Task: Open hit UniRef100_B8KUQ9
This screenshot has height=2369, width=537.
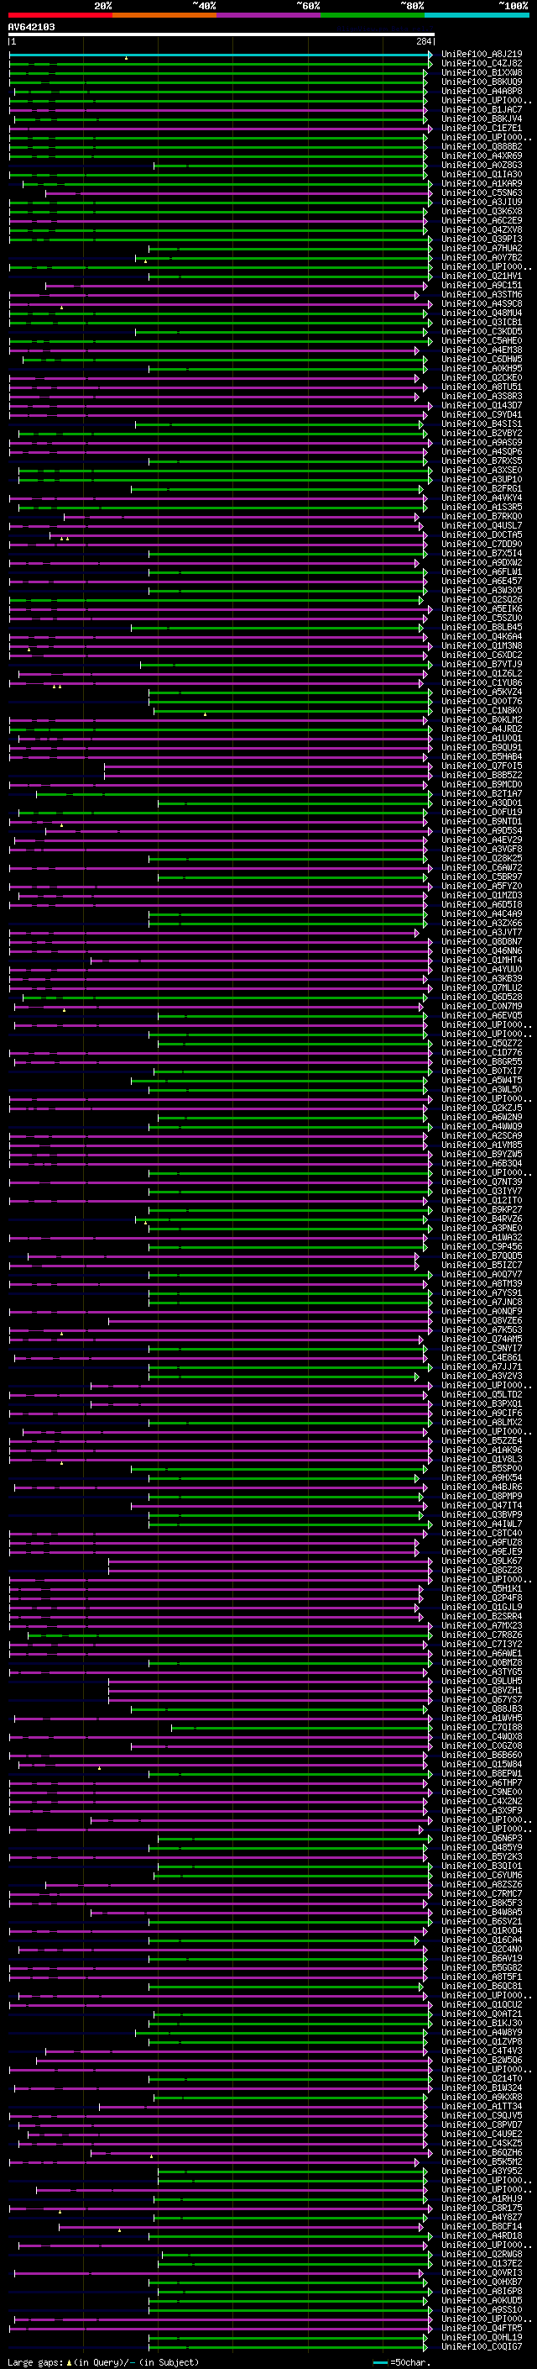Action: tap(482, 82)
